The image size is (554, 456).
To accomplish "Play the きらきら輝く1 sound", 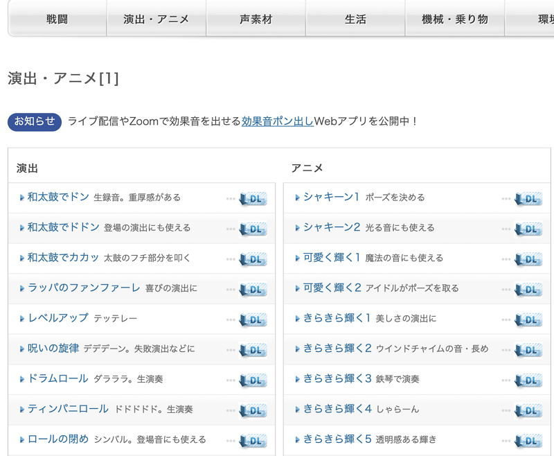I will [x=337, y=318].
